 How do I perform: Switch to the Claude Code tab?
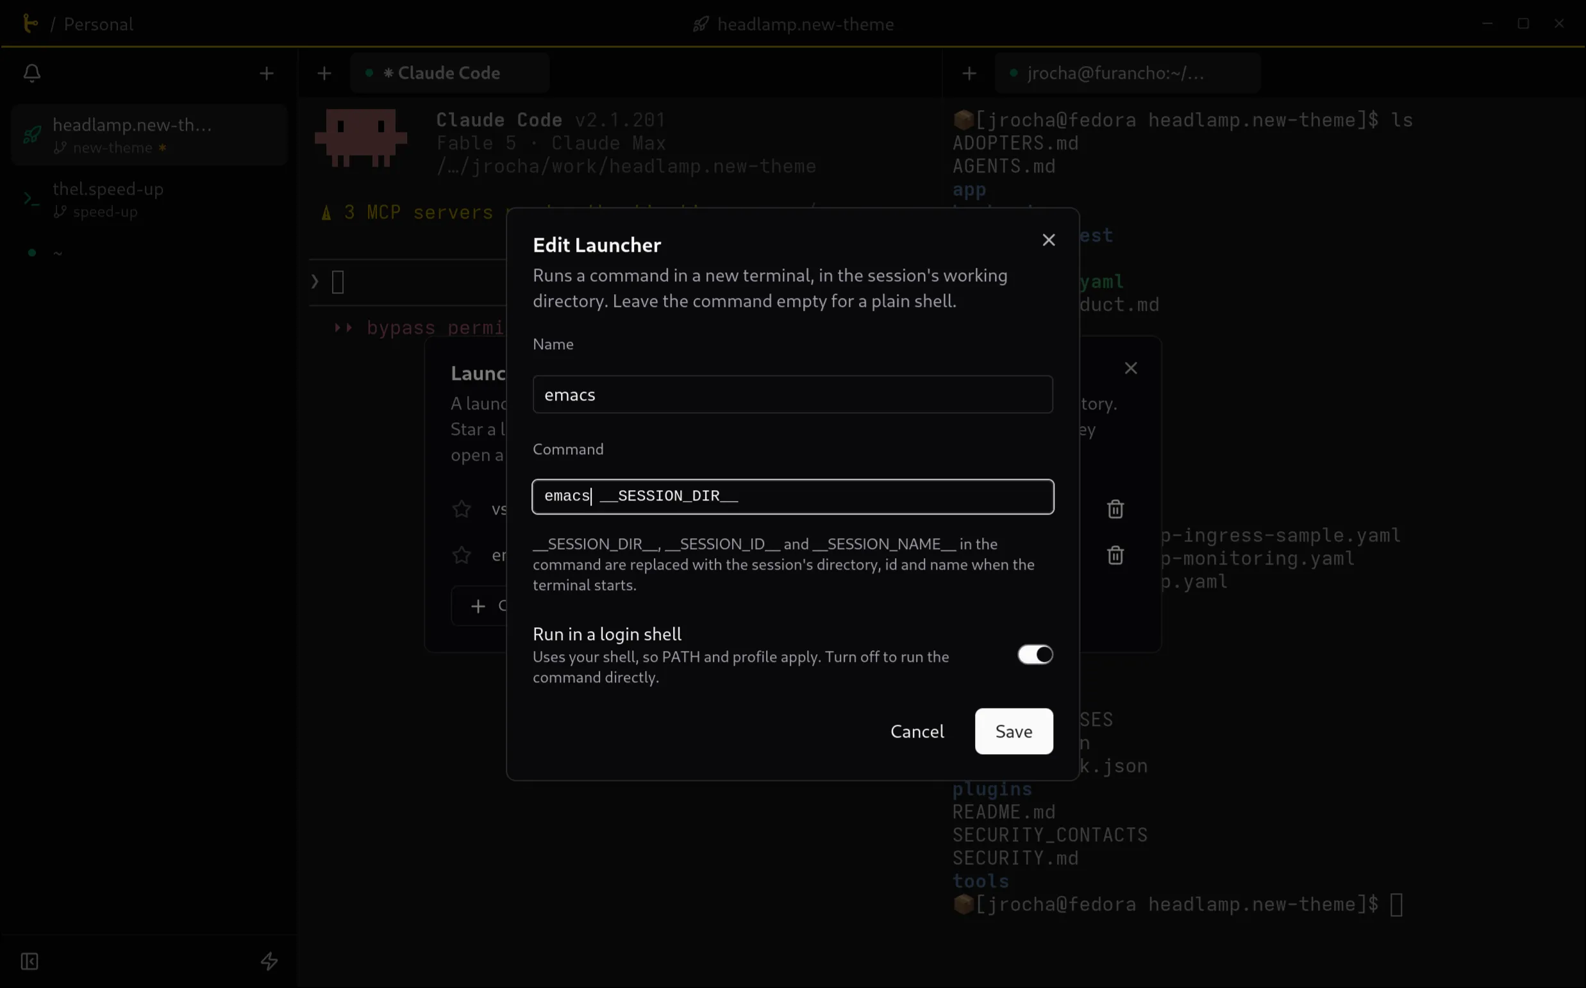[x=449, y=73]
